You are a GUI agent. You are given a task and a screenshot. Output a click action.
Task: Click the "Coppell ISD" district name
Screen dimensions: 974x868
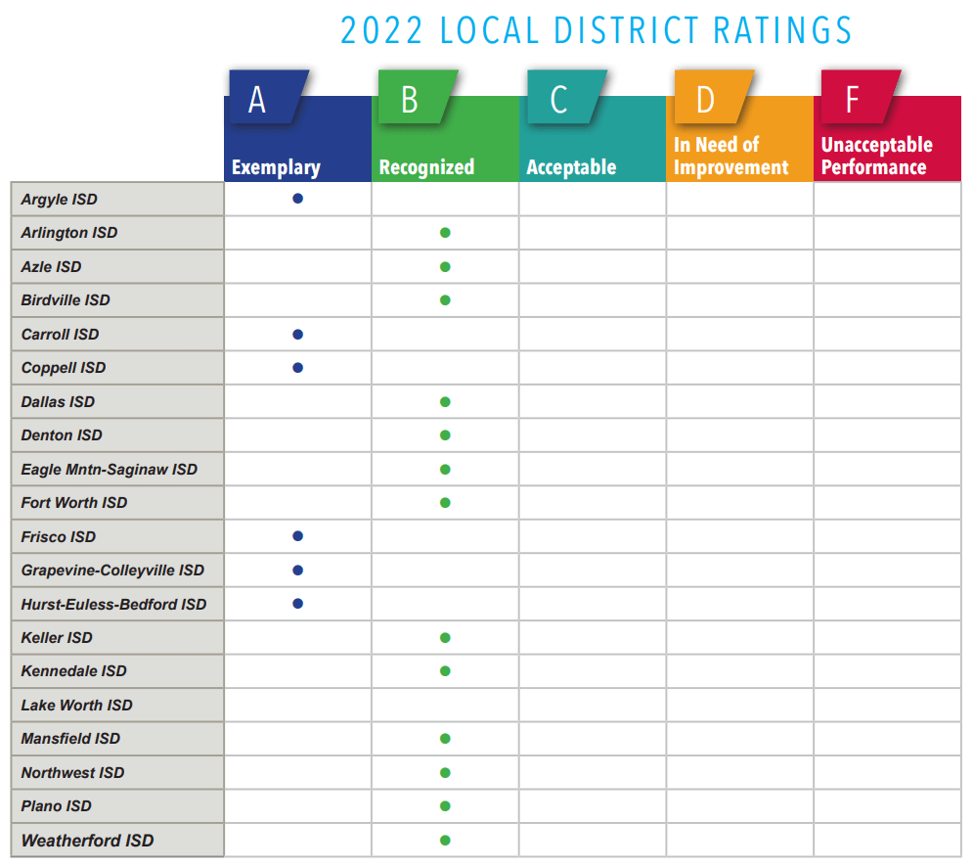tap(64, 368)
